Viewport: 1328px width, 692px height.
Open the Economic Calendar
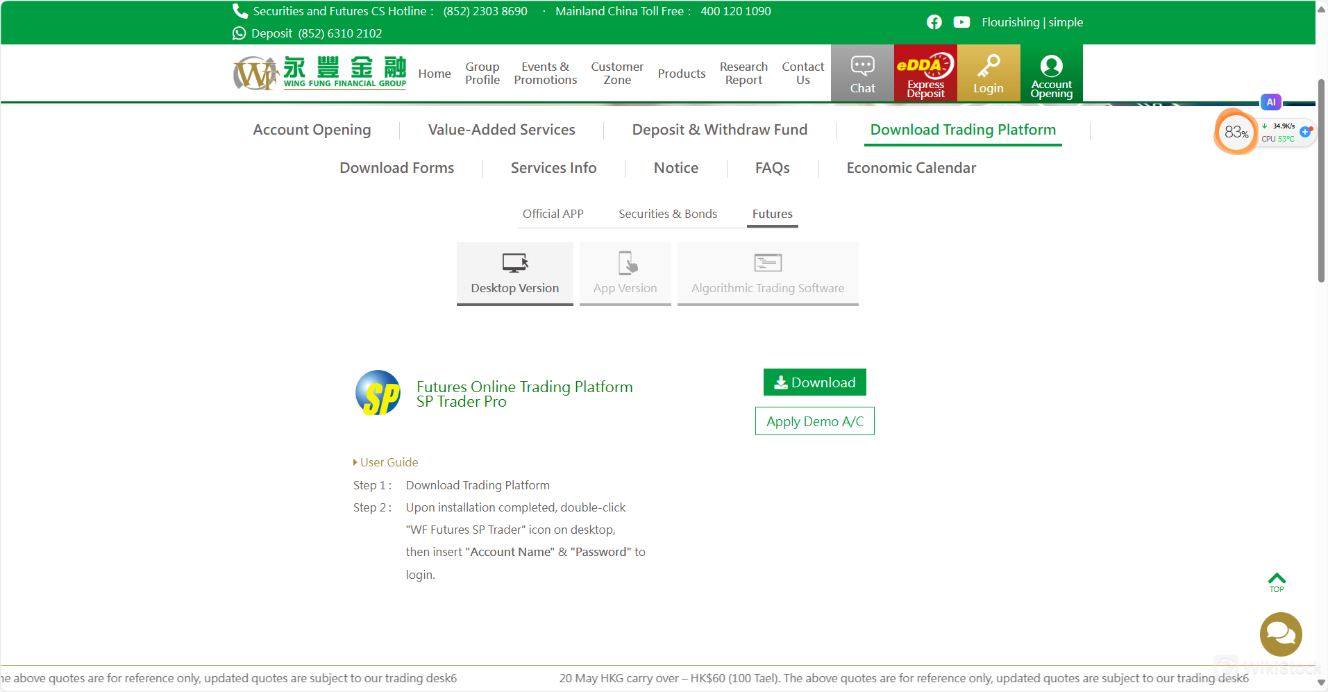pos(911,168)
